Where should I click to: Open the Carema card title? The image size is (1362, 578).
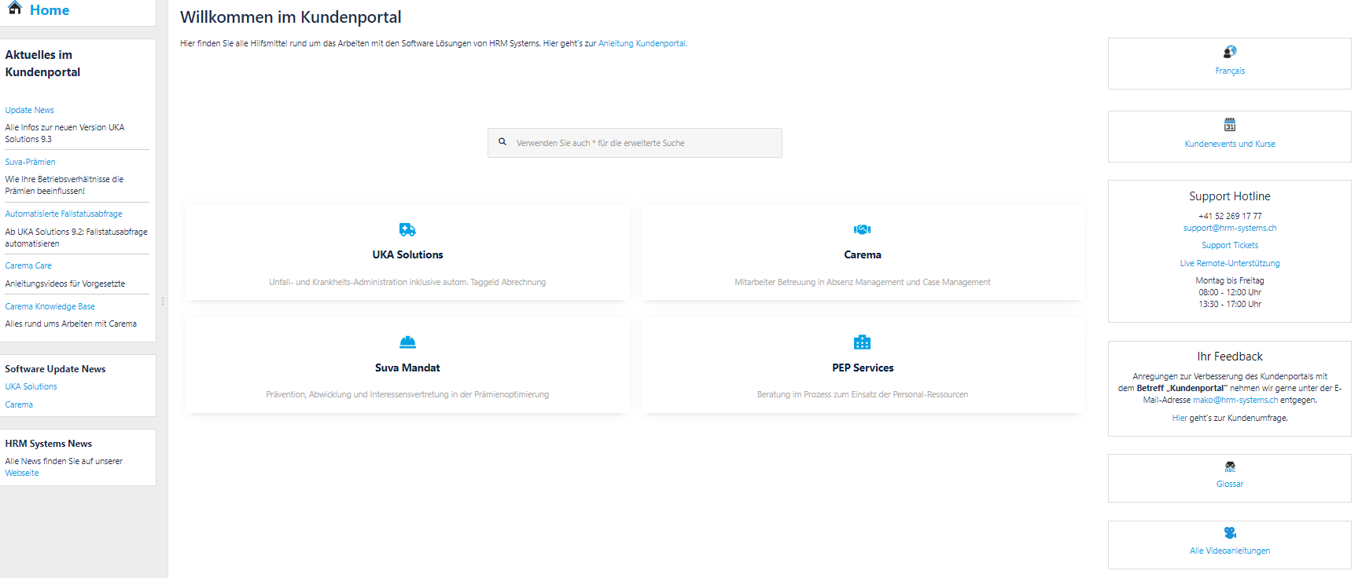coord(863,254)
